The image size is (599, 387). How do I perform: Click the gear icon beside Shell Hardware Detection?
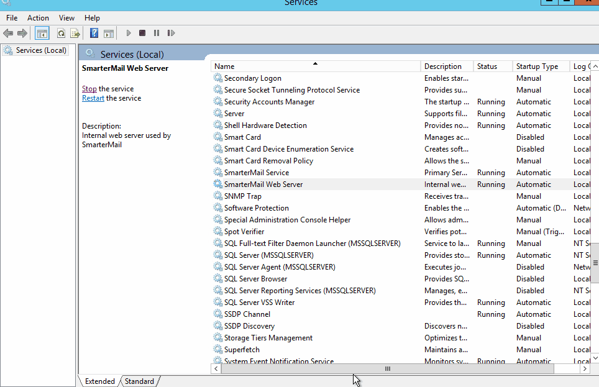217,125
